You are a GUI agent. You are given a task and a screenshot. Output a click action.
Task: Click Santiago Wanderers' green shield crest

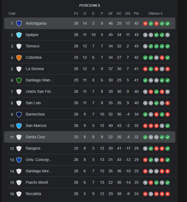coord(19,80)
